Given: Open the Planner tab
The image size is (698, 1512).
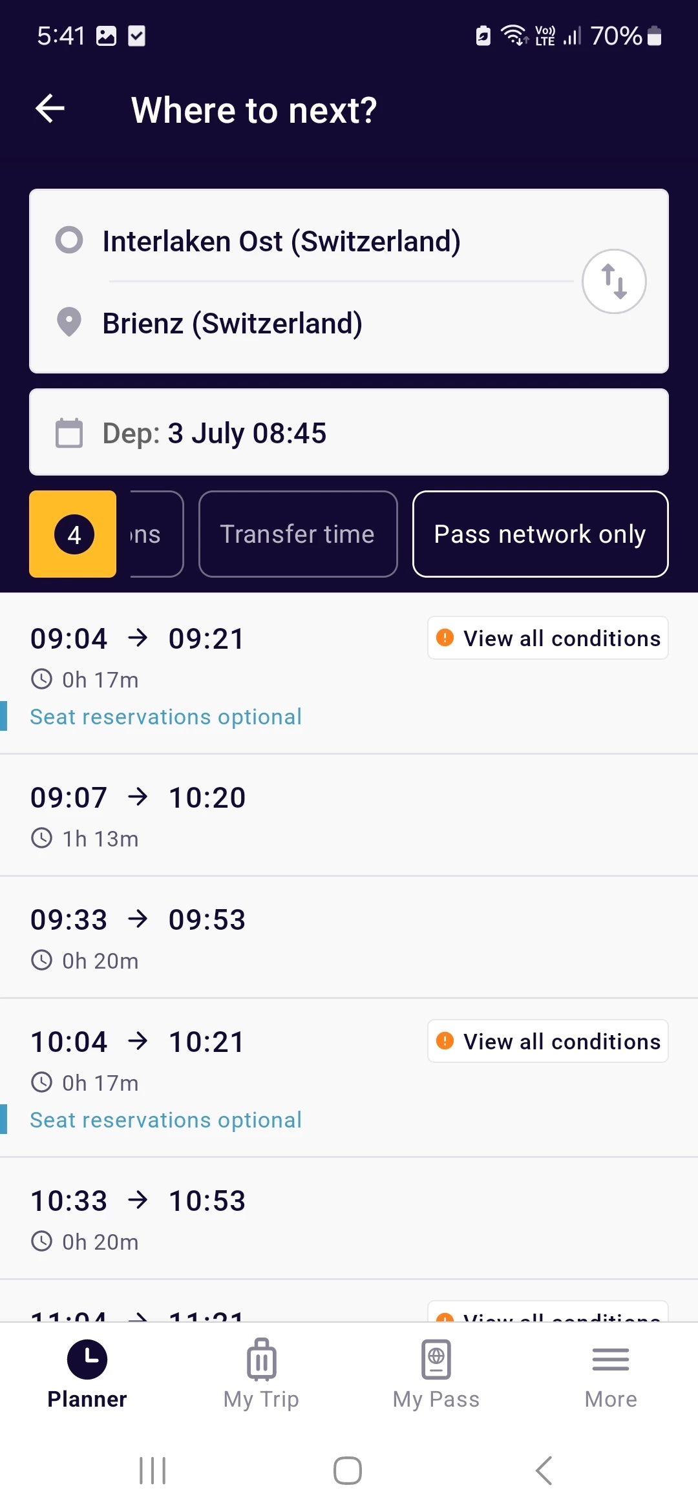Looking at the screenshot, I should click(x=87, y=1374).
